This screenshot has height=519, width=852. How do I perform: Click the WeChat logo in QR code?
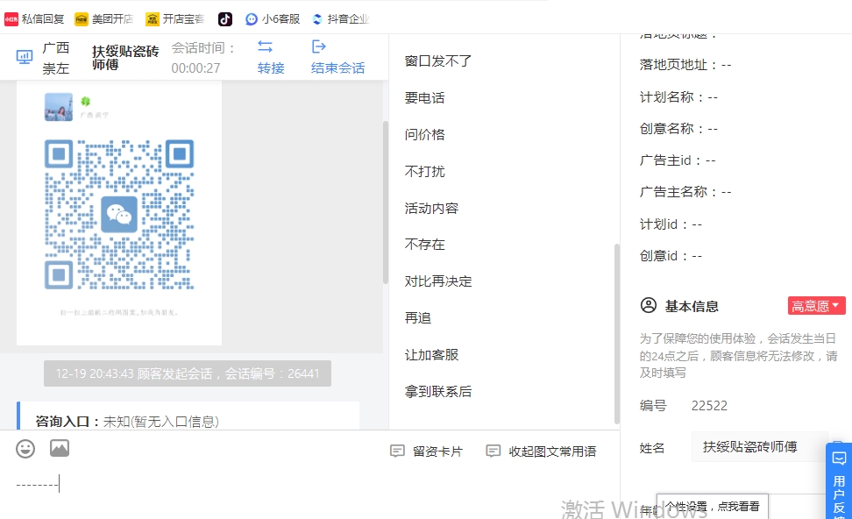[x=119, y=214]
